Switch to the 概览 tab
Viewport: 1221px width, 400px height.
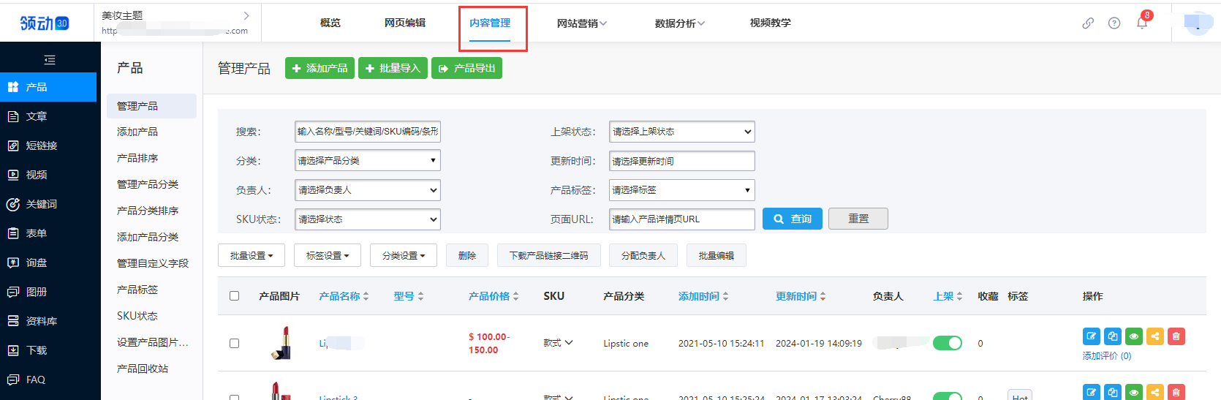[330, 23]
